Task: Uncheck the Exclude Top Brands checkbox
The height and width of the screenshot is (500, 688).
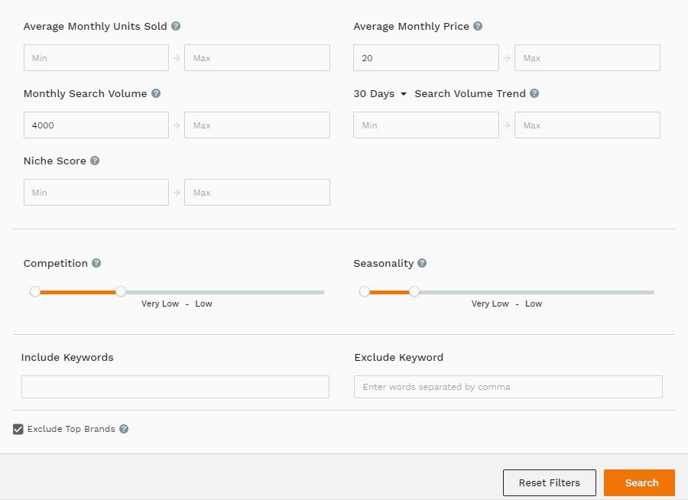Action: [x=18, y=429]
